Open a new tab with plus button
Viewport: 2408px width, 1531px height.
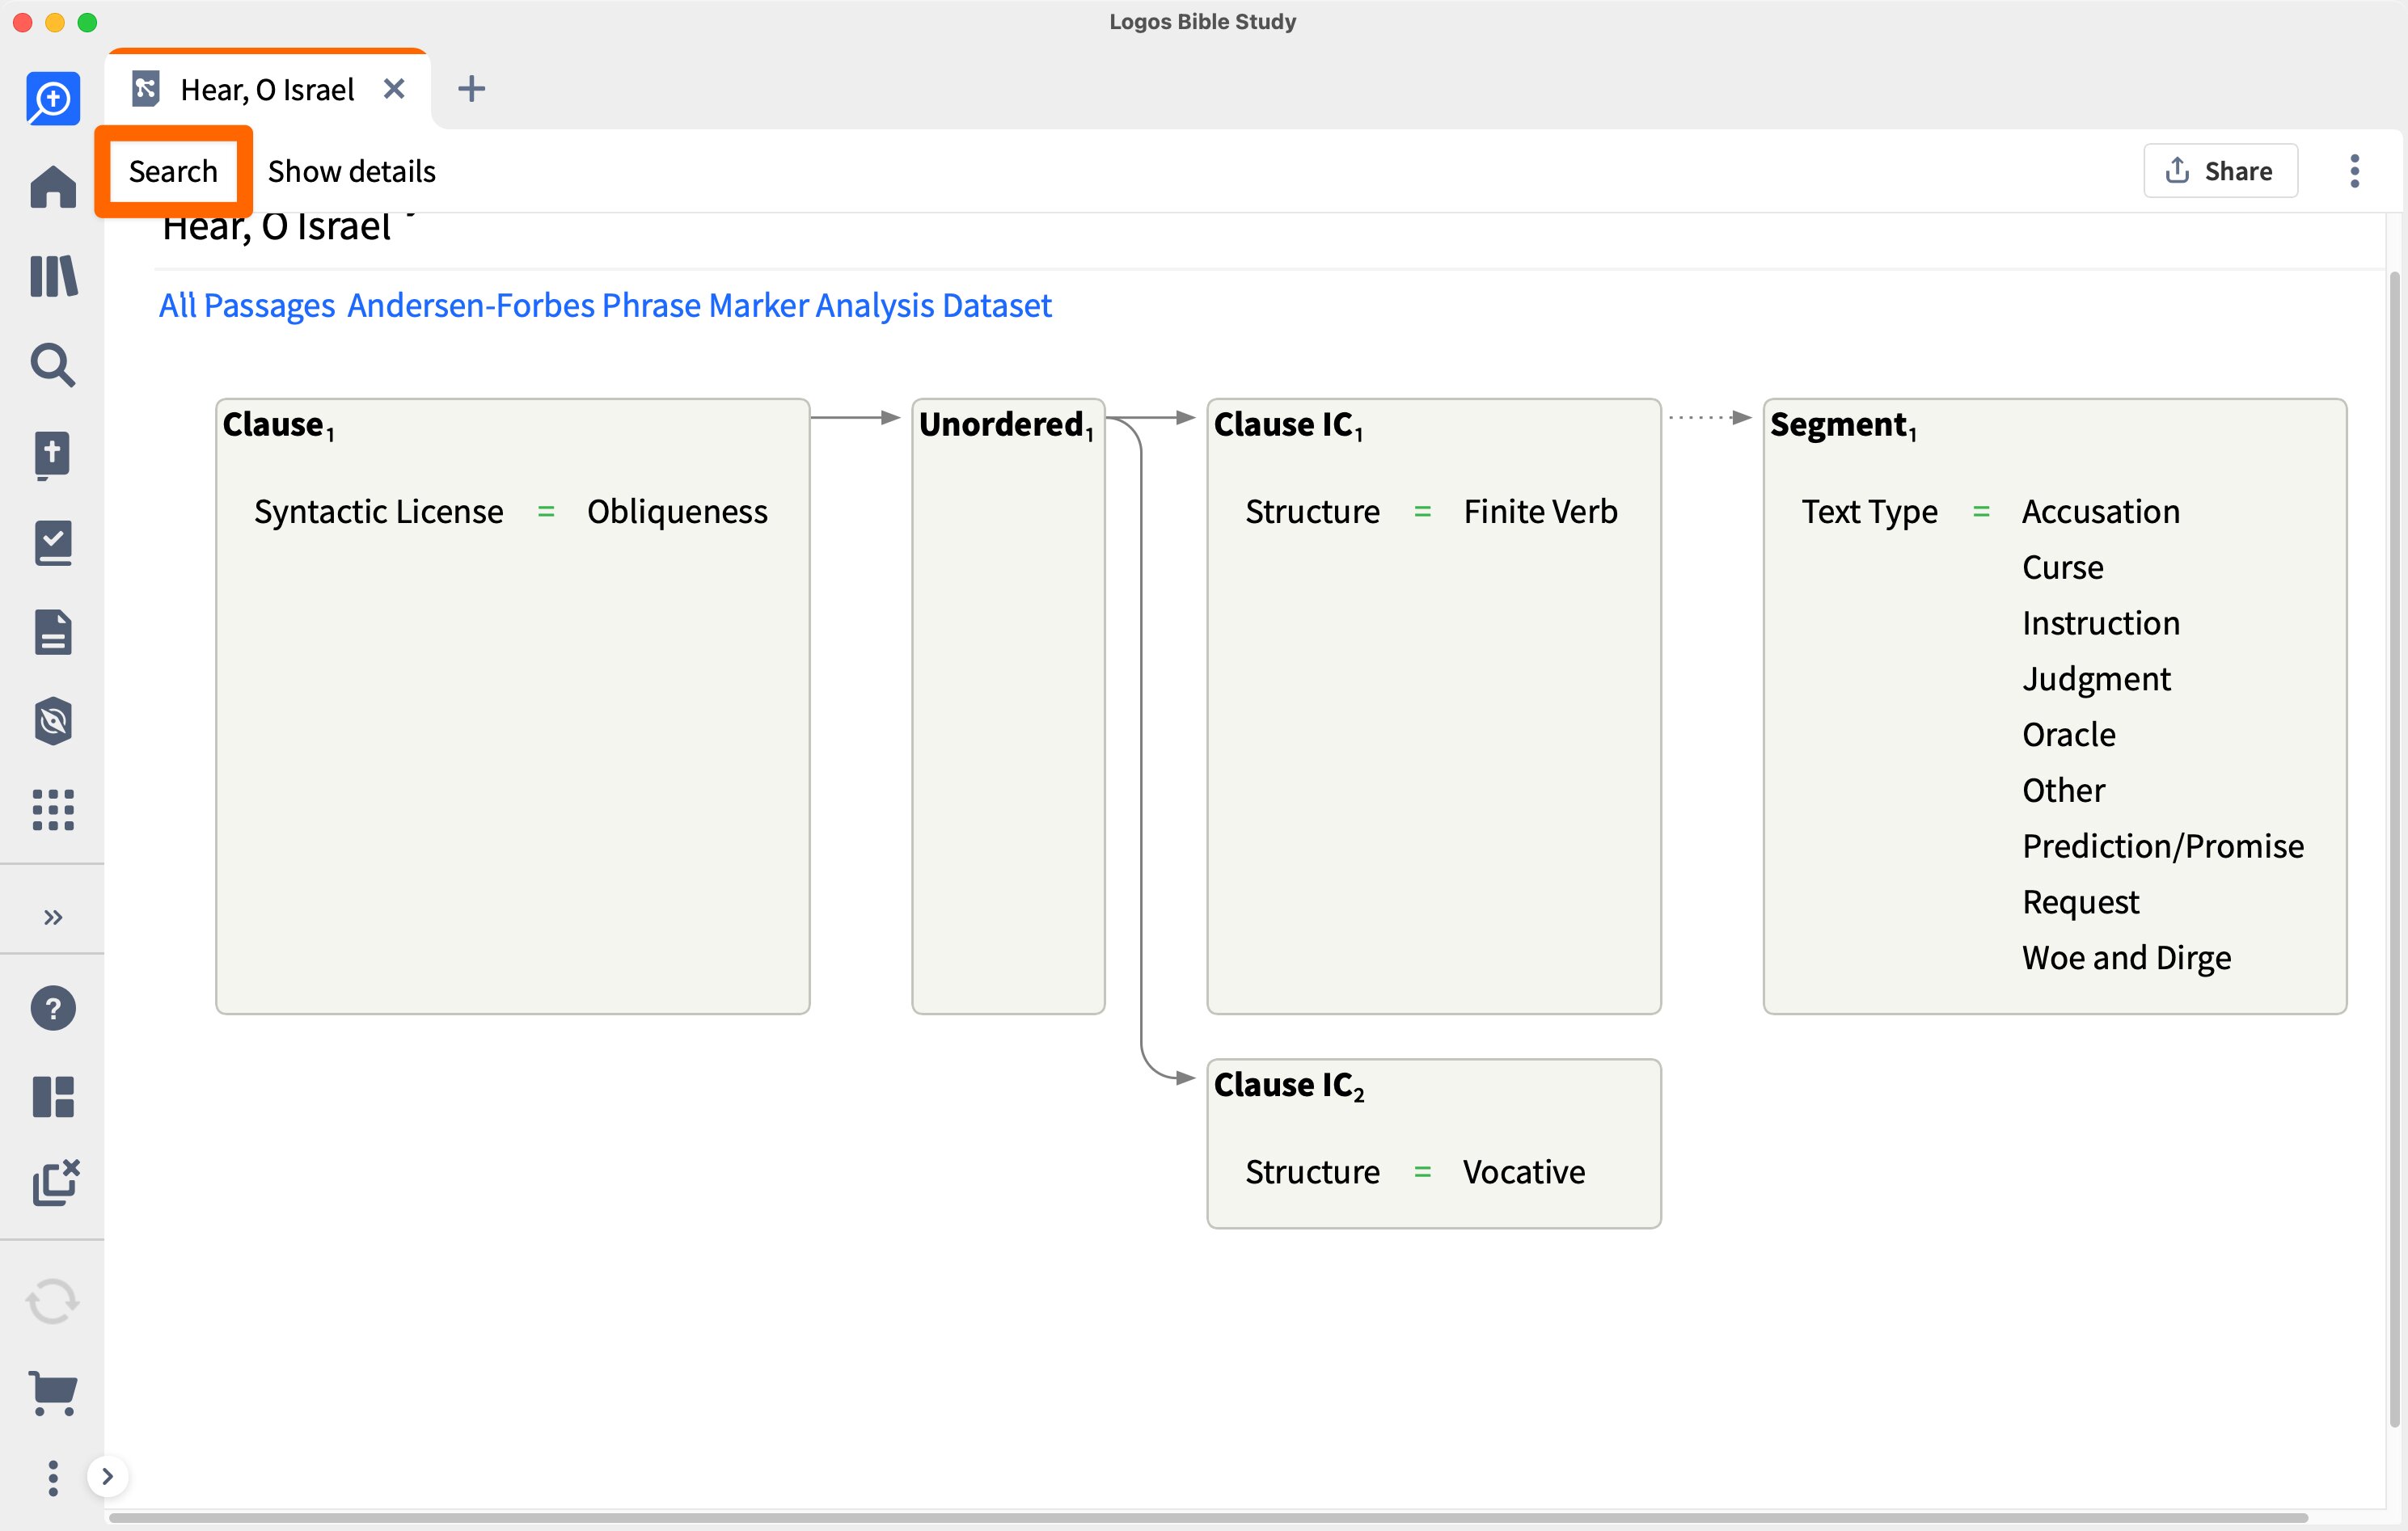tap(471, 89)
